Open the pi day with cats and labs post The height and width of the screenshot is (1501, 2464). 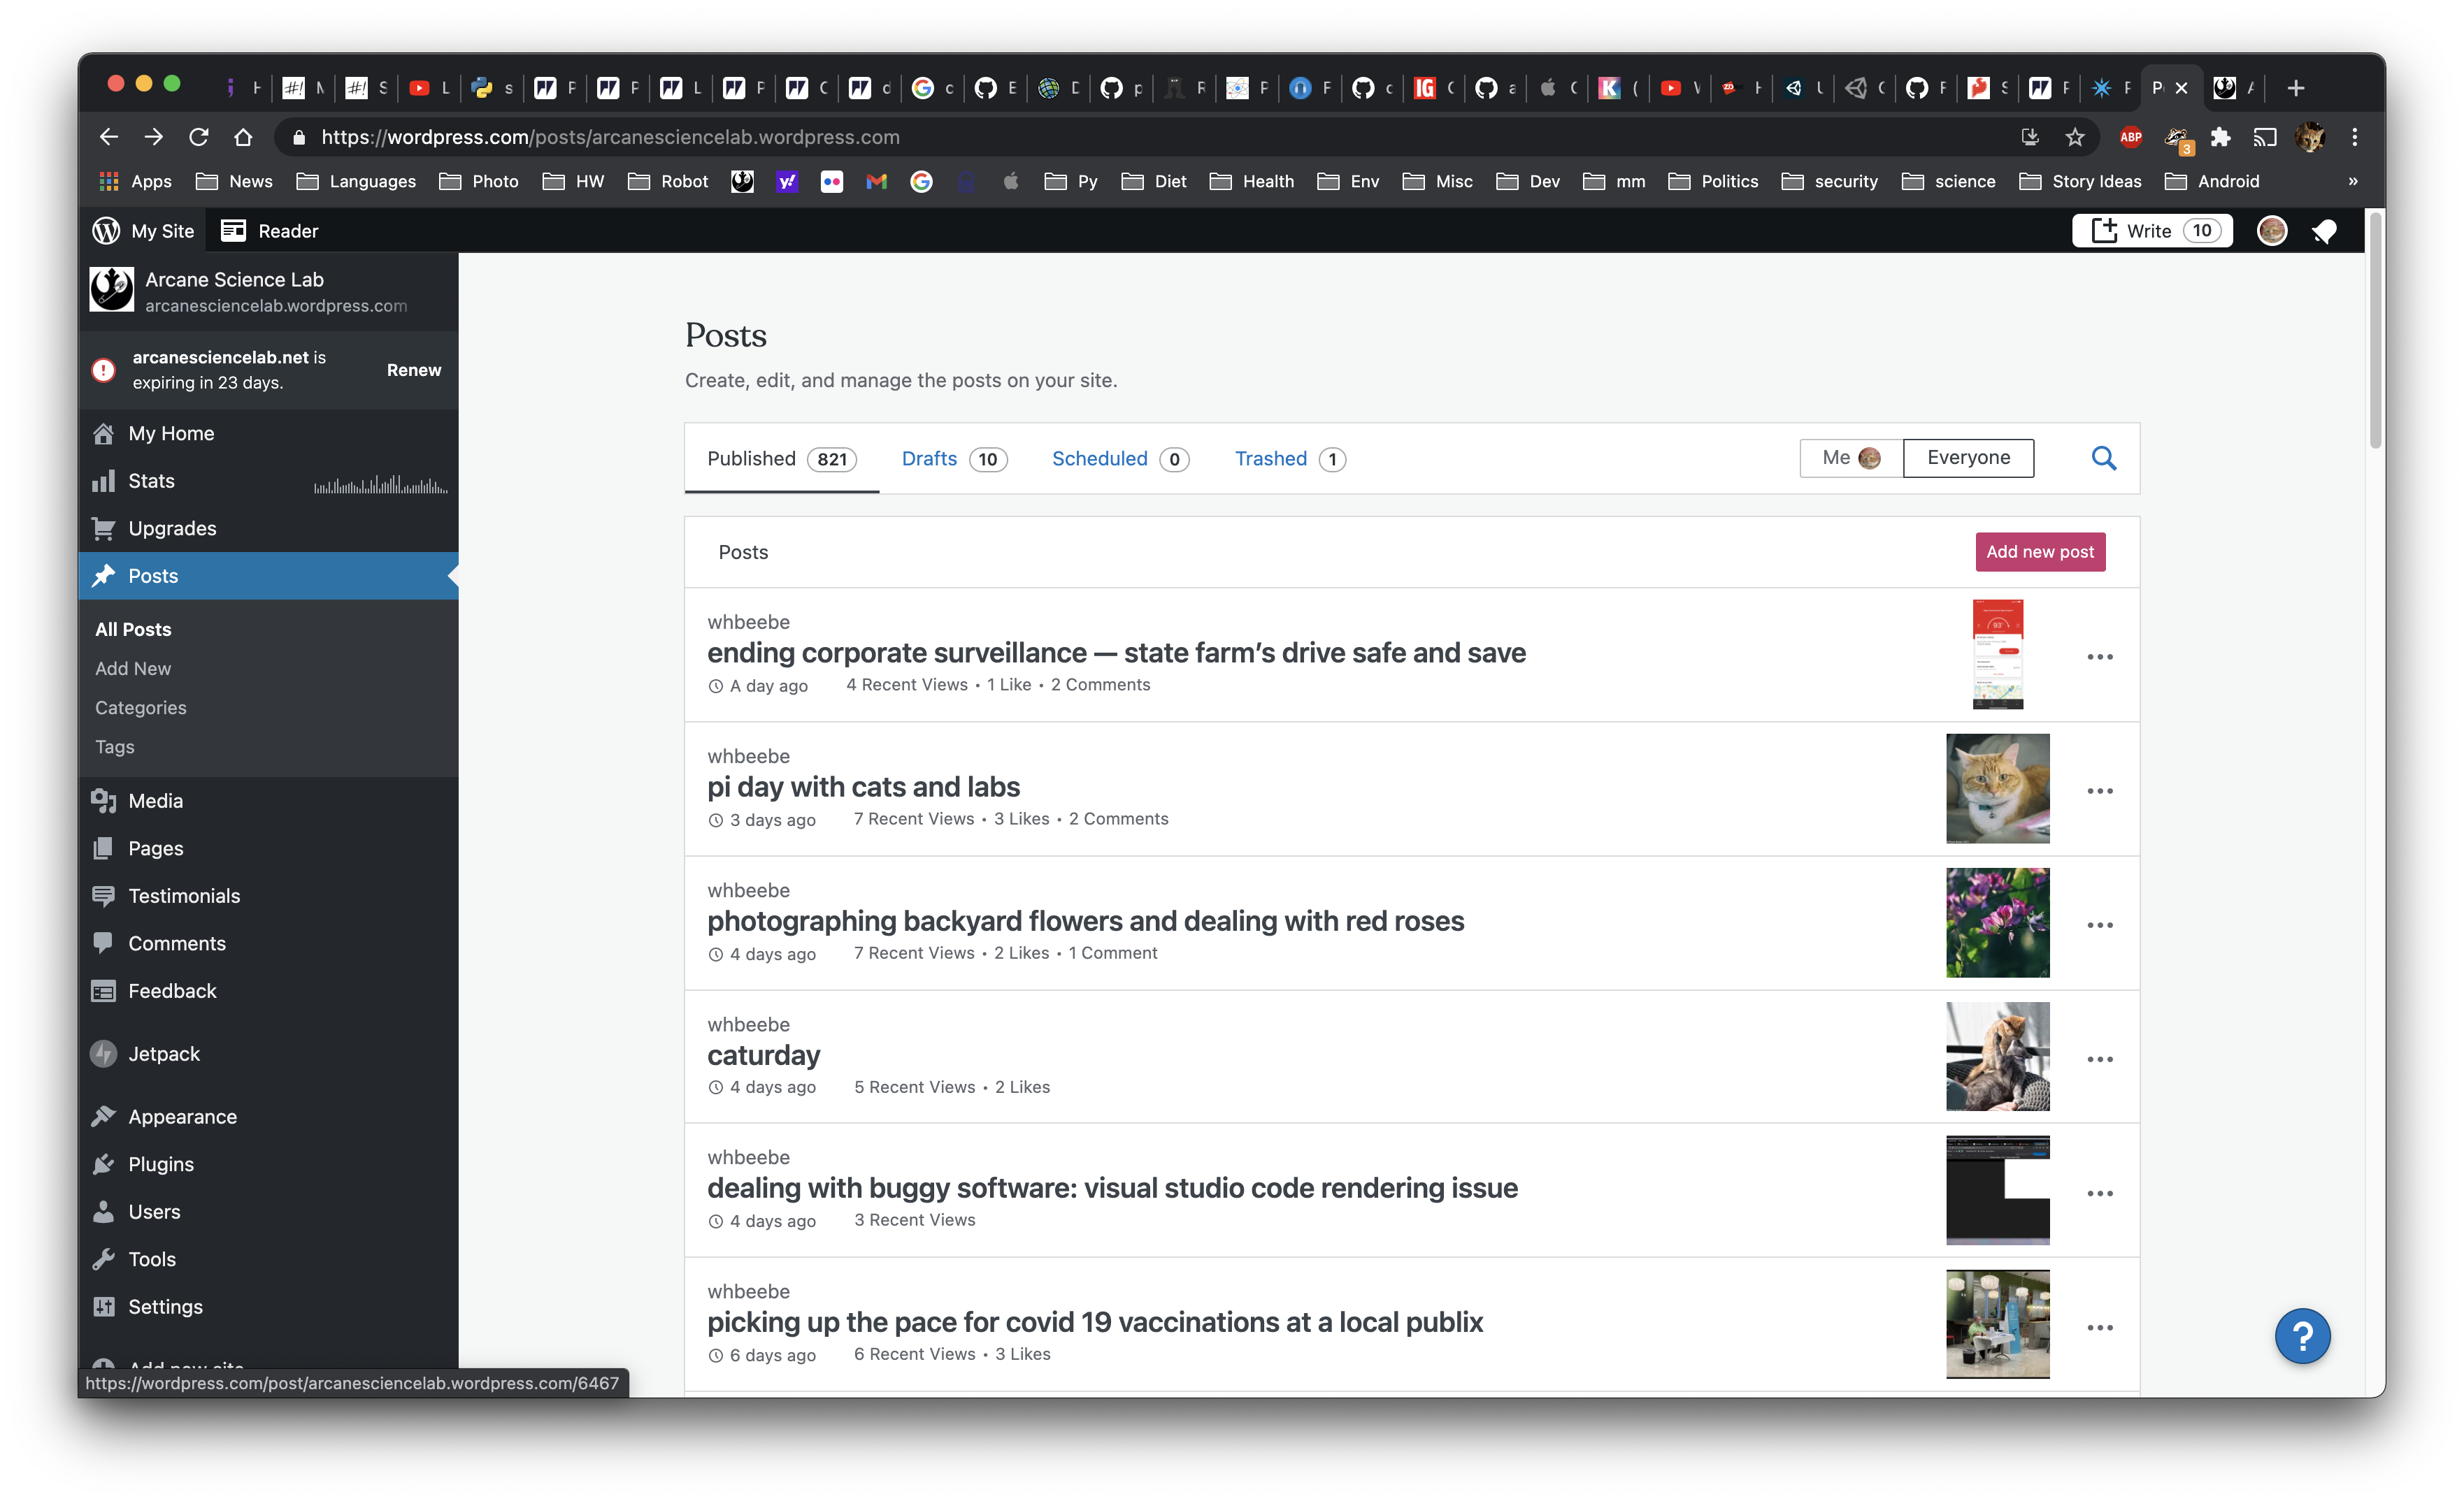pyautogui.click(x=863, y=788)
